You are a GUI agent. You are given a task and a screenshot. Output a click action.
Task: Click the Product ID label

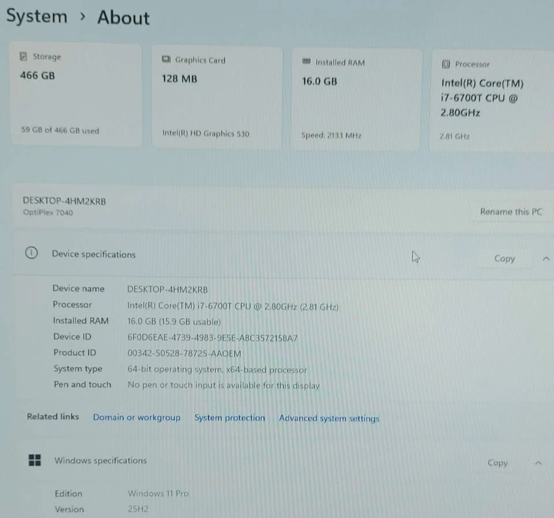click(x=74, y=352)
